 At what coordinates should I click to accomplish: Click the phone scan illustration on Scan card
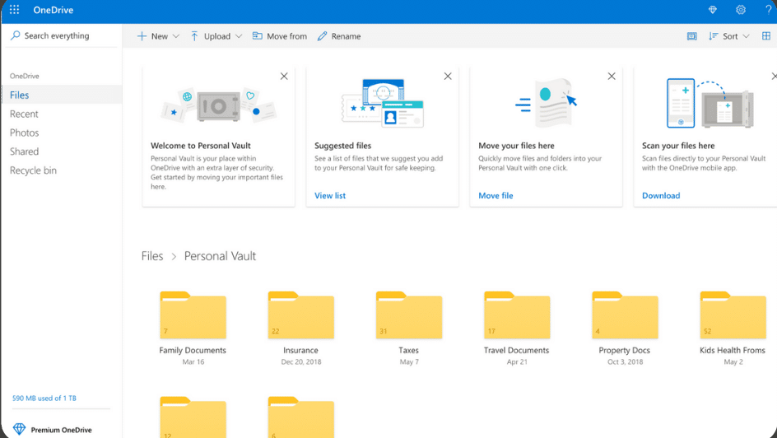tap(710, 103)
